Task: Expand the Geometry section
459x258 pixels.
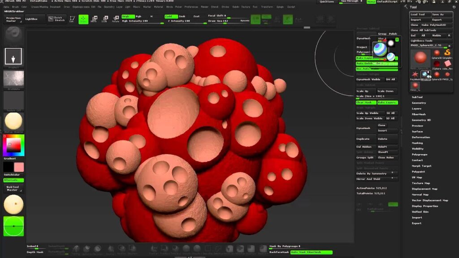Action: click(x=419, y=103)
